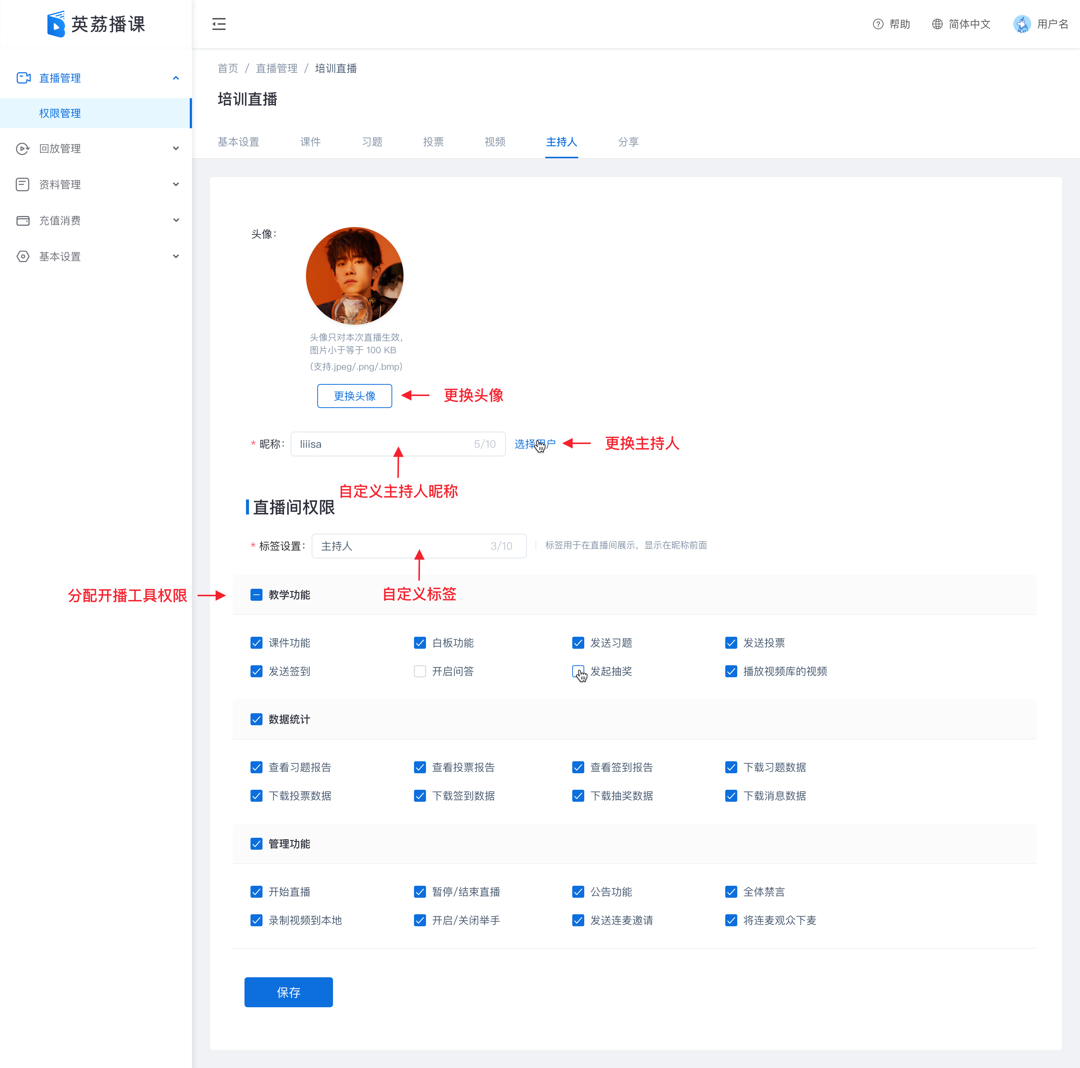Switch to the 视频 tab

coord(495,142)
